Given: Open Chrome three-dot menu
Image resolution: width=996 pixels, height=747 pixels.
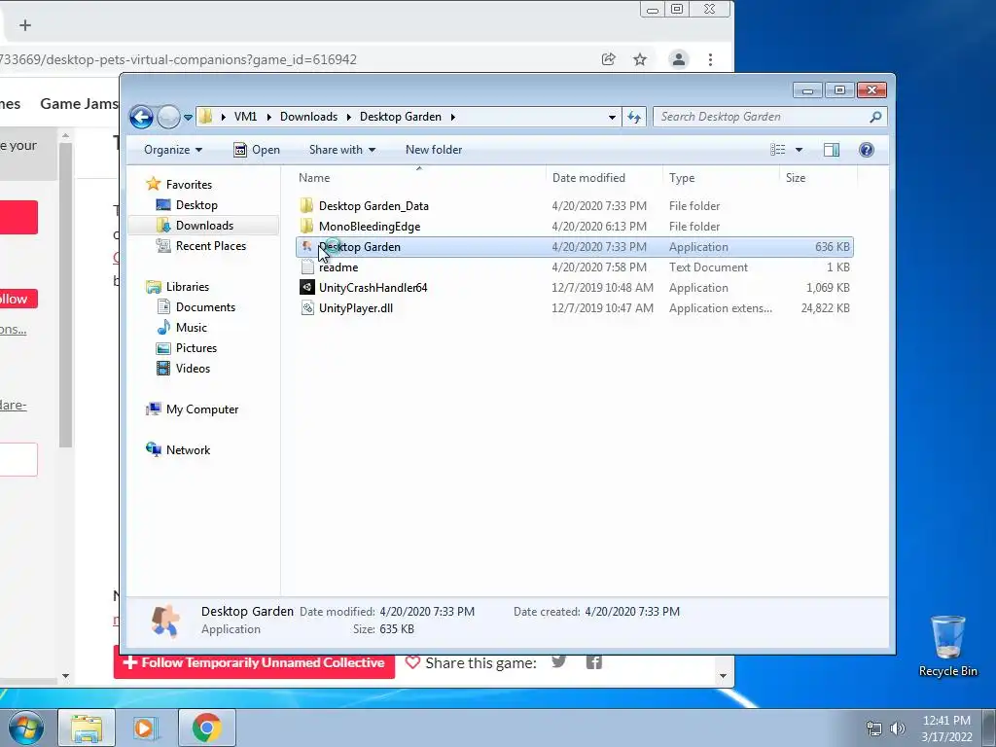Looking at the screenshot, I should pyautogui.click(x=710, y=59).
